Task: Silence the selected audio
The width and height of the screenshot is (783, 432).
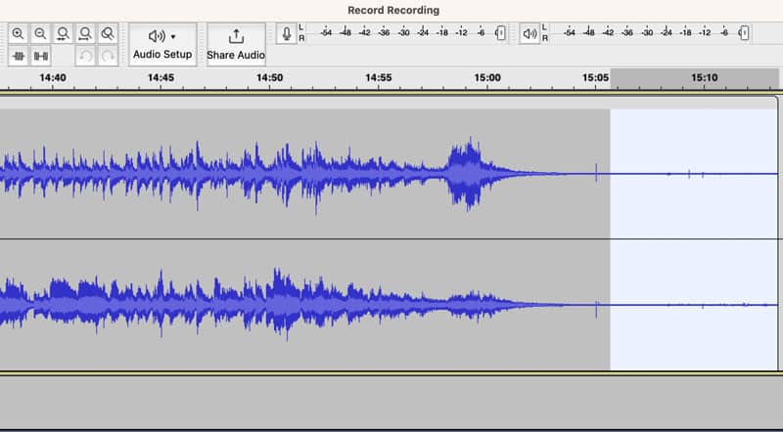Action: click(40, 57)
